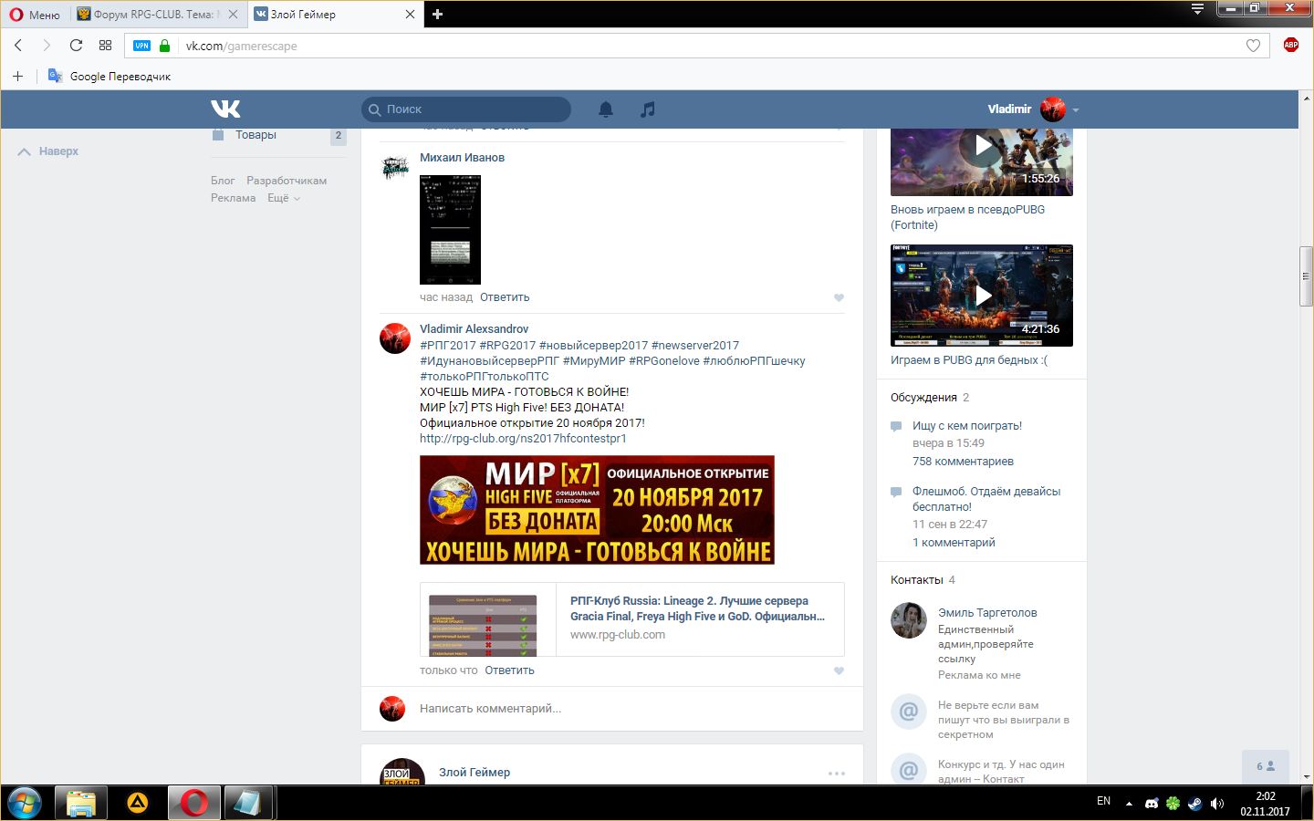Open the Opera Меню button
Screen dimensions: 1314x821
coord(35,15)
